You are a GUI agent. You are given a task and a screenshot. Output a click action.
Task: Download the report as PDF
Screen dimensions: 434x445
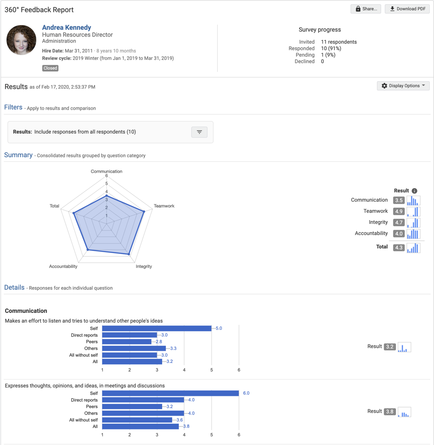click(x=407, y=8)
